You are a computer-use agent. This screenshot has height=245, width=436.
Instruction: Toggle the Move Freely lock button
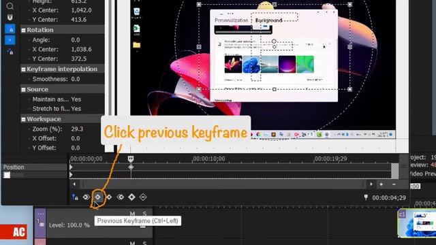(10, 52)
